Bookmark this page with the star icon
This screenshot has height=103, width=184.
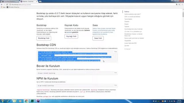(179, 5)
